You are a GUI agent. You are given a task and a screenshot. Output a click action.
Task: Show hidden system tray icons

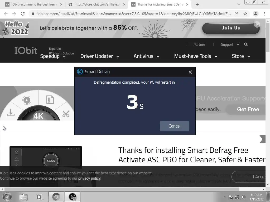click(x=224, y=197)
